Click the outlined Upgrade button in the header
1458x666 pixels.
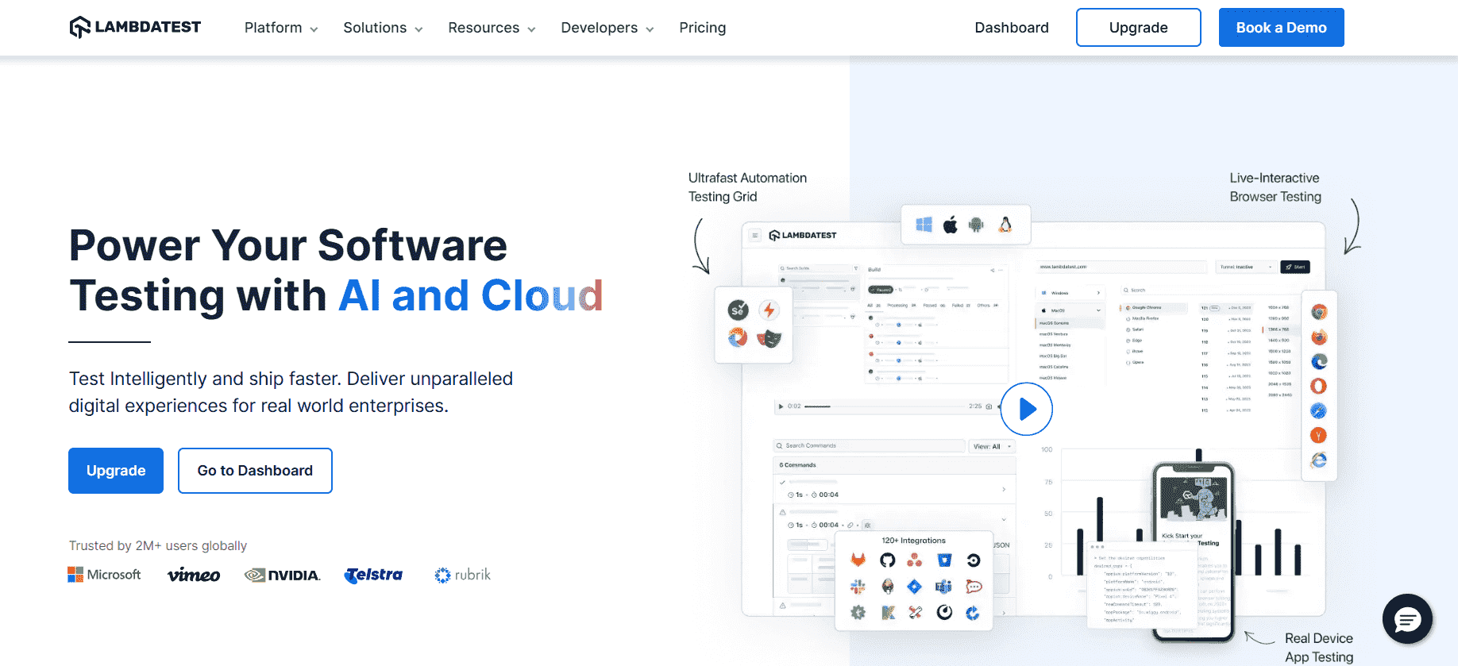point(1139,28)
